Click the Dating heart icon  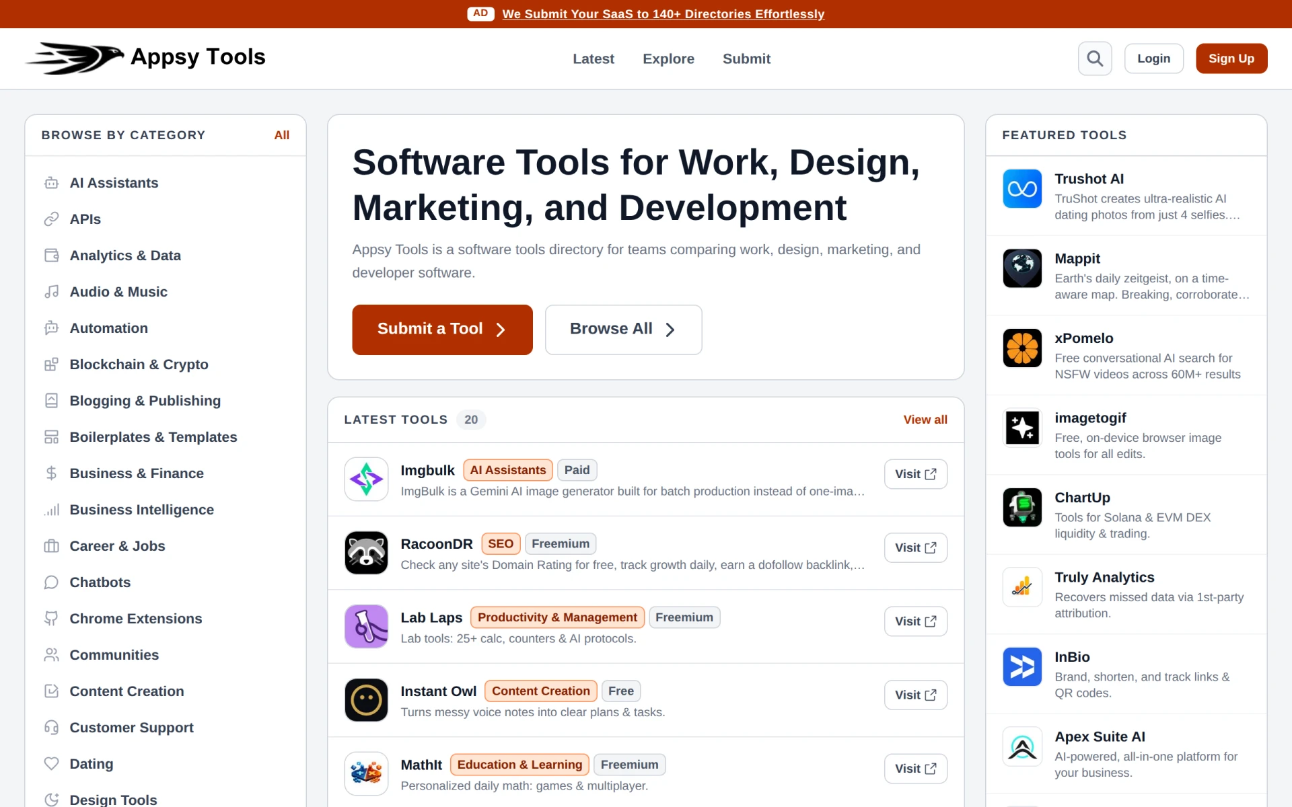[51, 764]
